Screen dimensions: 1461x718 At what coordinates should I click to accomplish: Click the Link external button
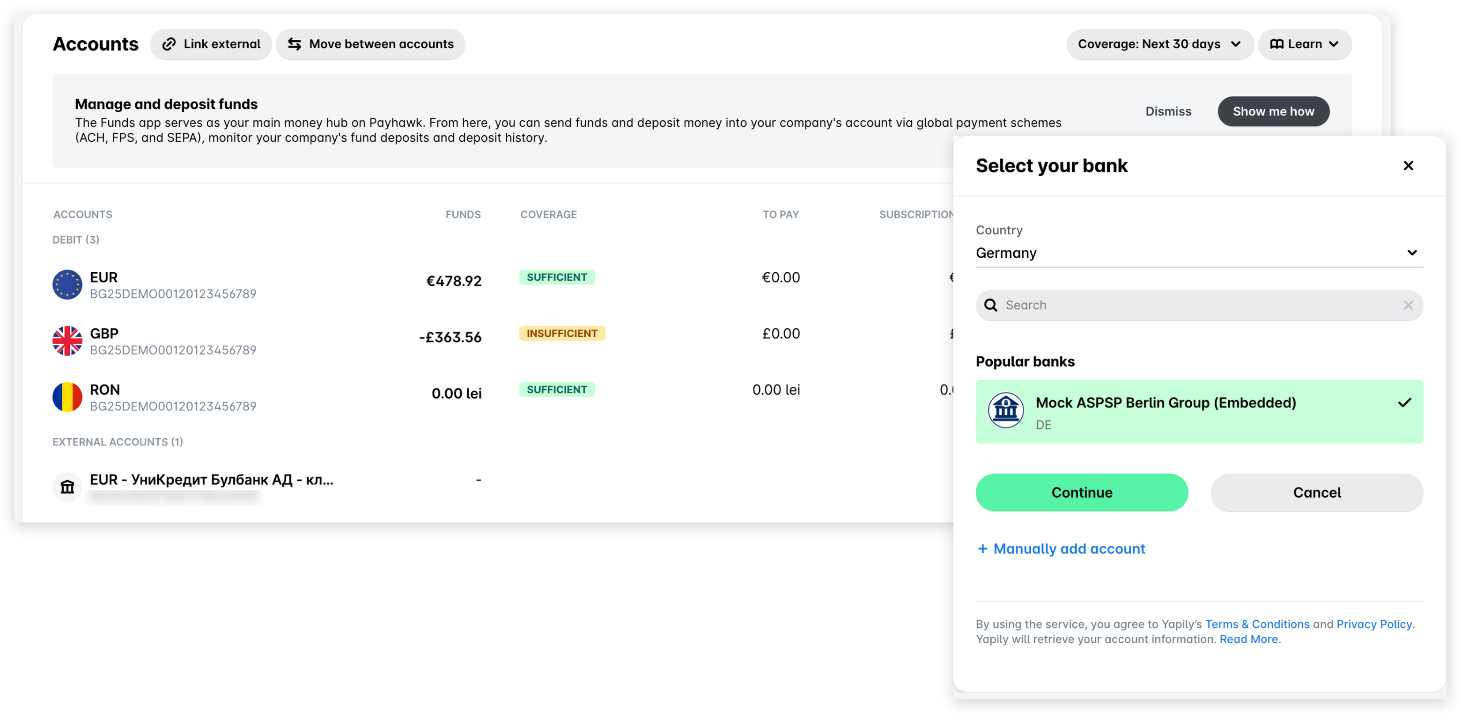[211, 44]
